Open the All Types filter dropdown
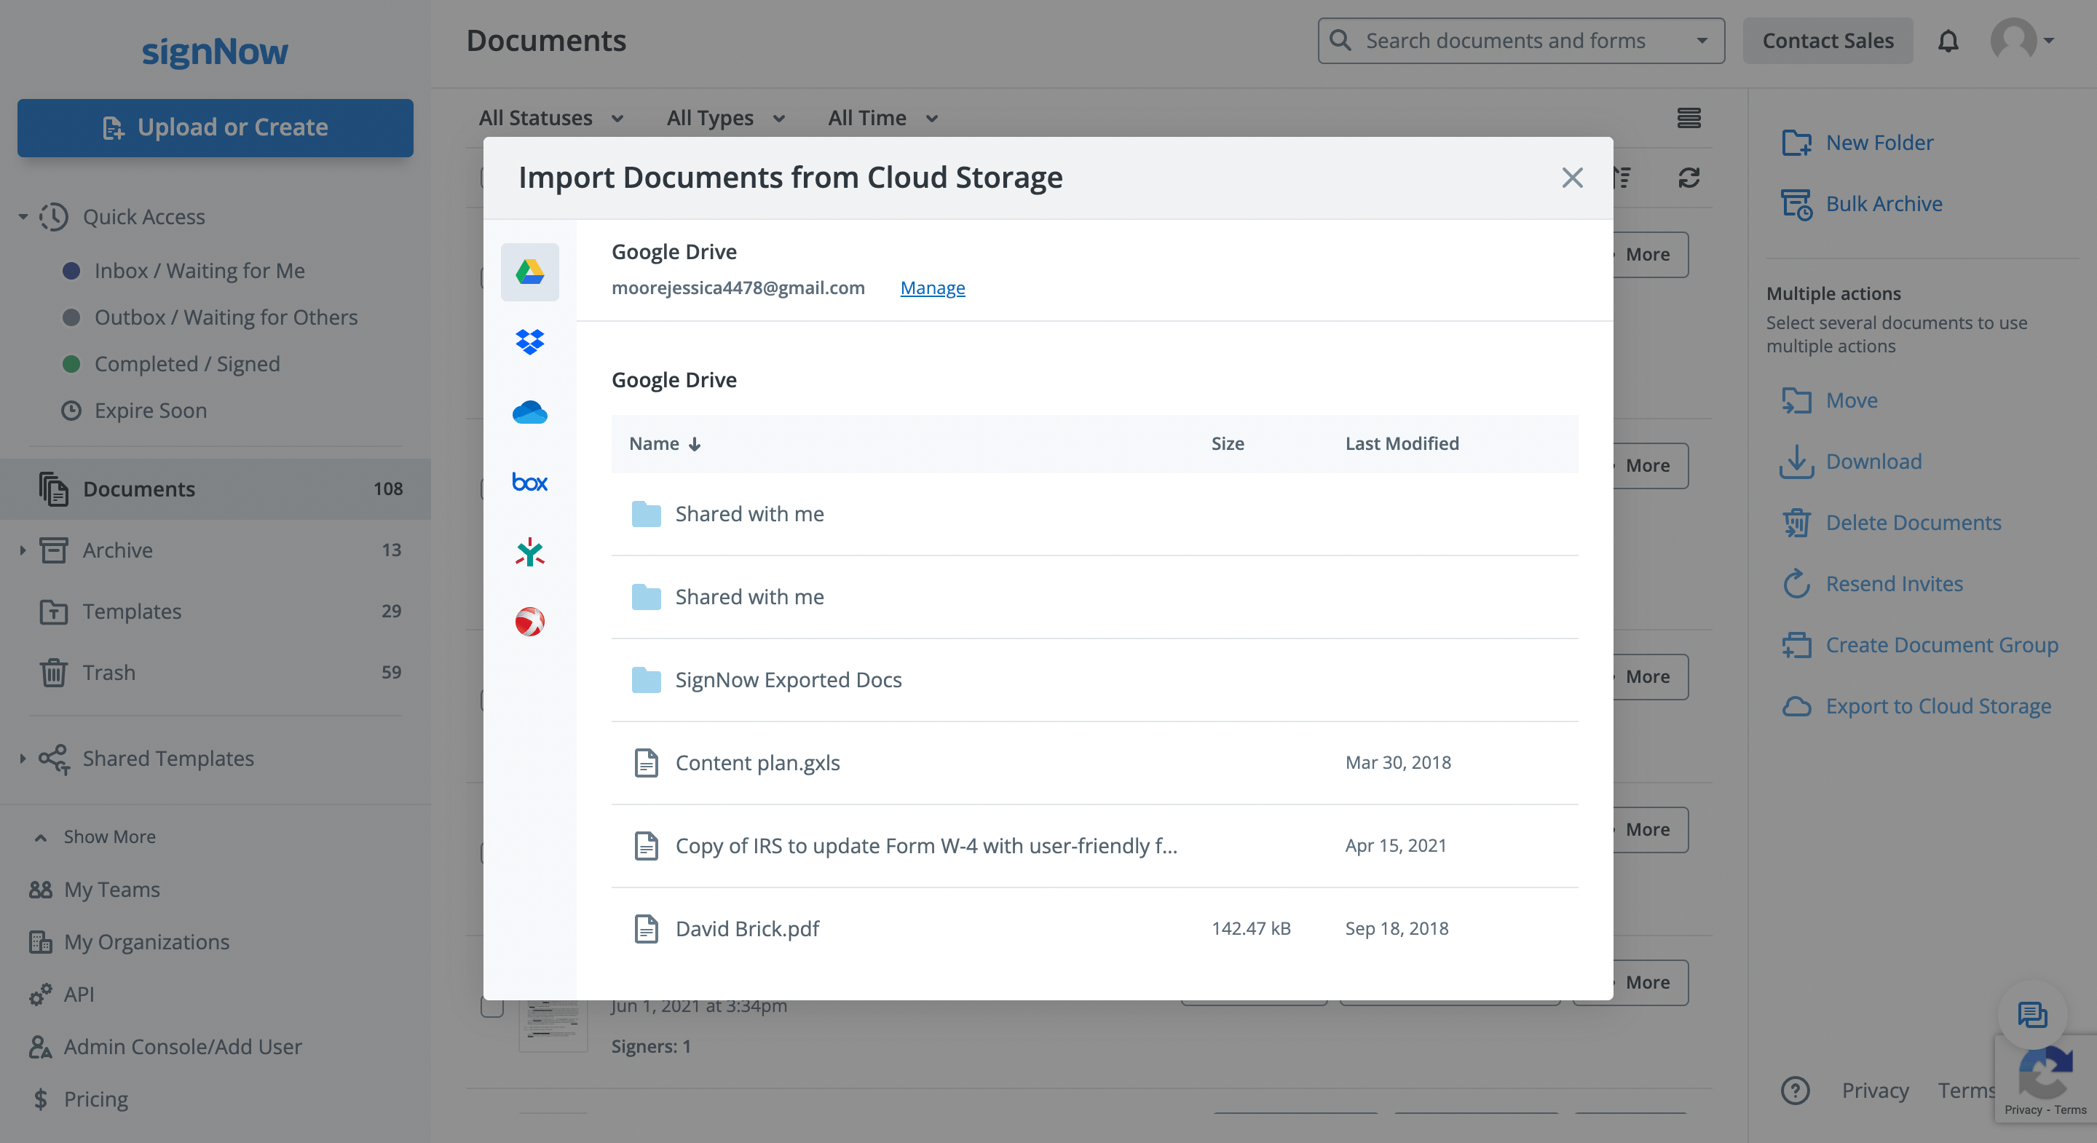The image size is (2097, 1143). coord(724,118)
